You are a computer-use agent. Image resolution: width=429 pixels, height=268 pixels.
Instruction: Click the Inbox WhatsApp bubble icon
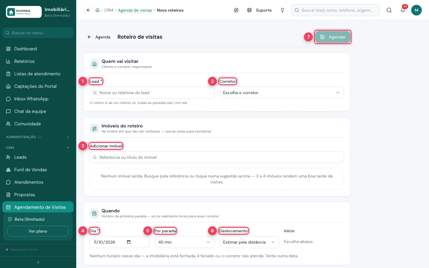click(8, 99)
